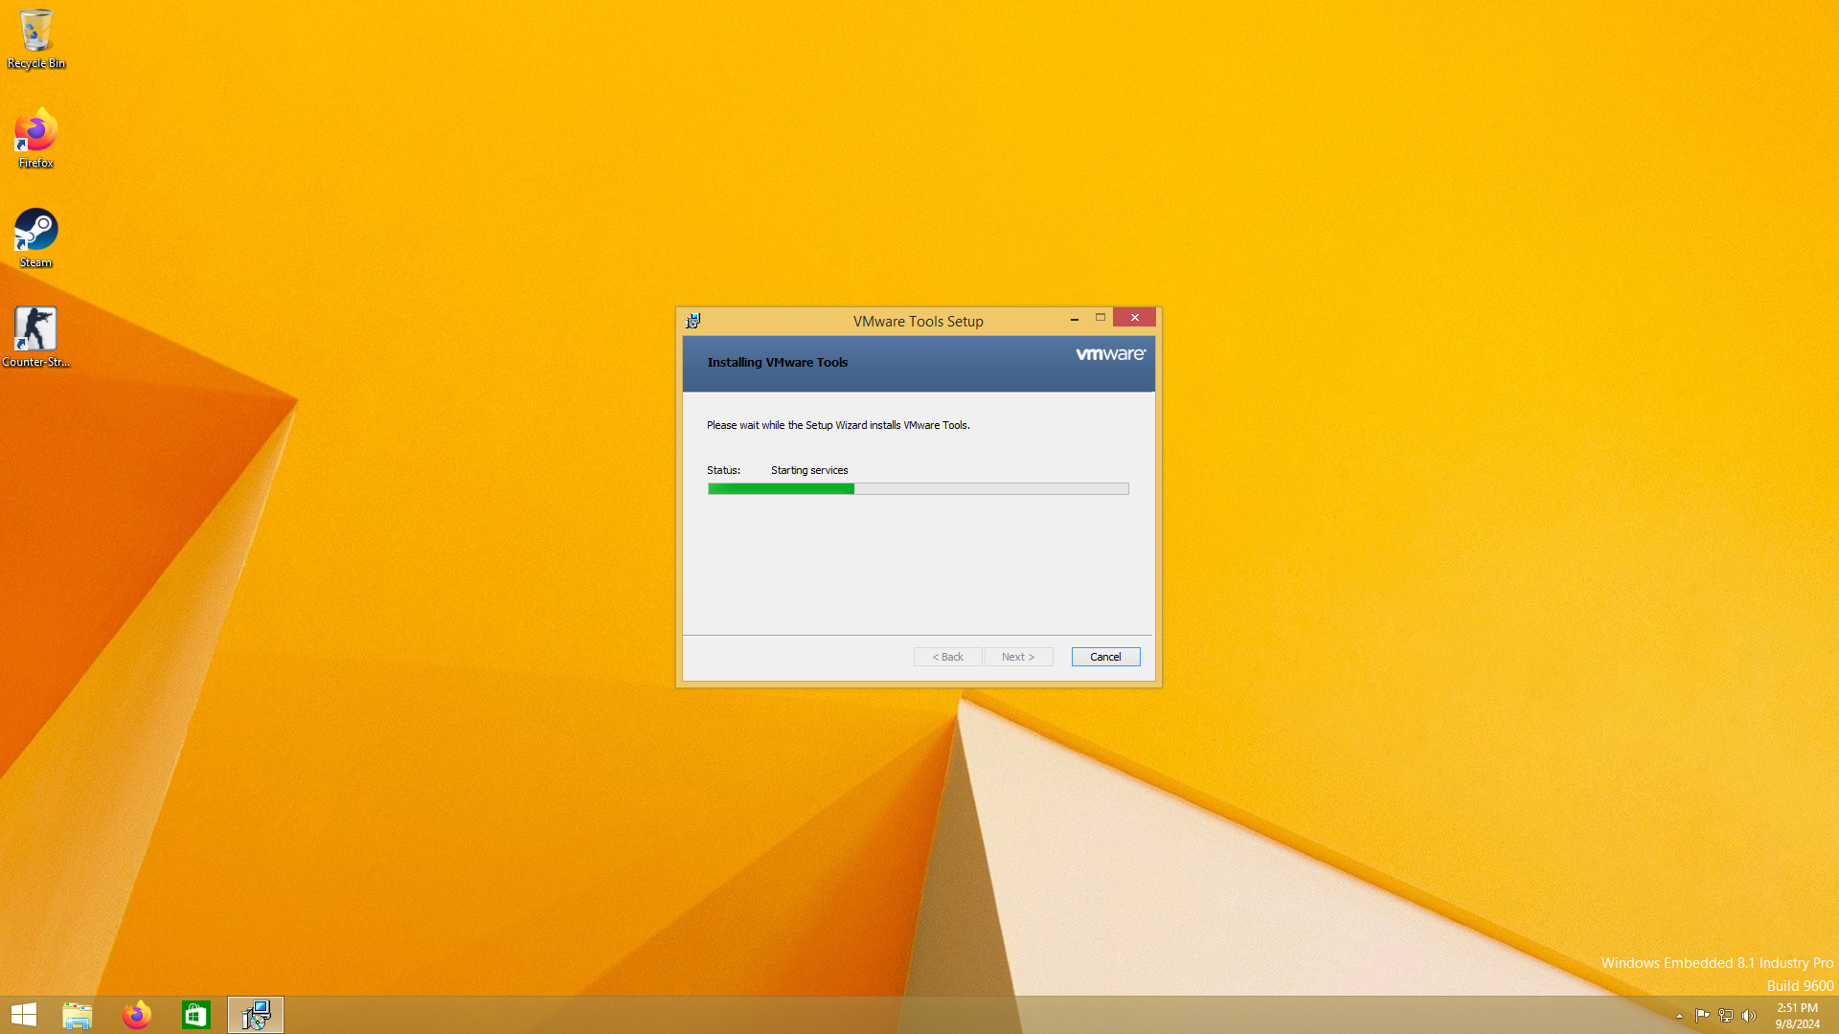Click the Cancel button in setup
Screen dimensions: 1839x1034
click(x=1105, y=657)
